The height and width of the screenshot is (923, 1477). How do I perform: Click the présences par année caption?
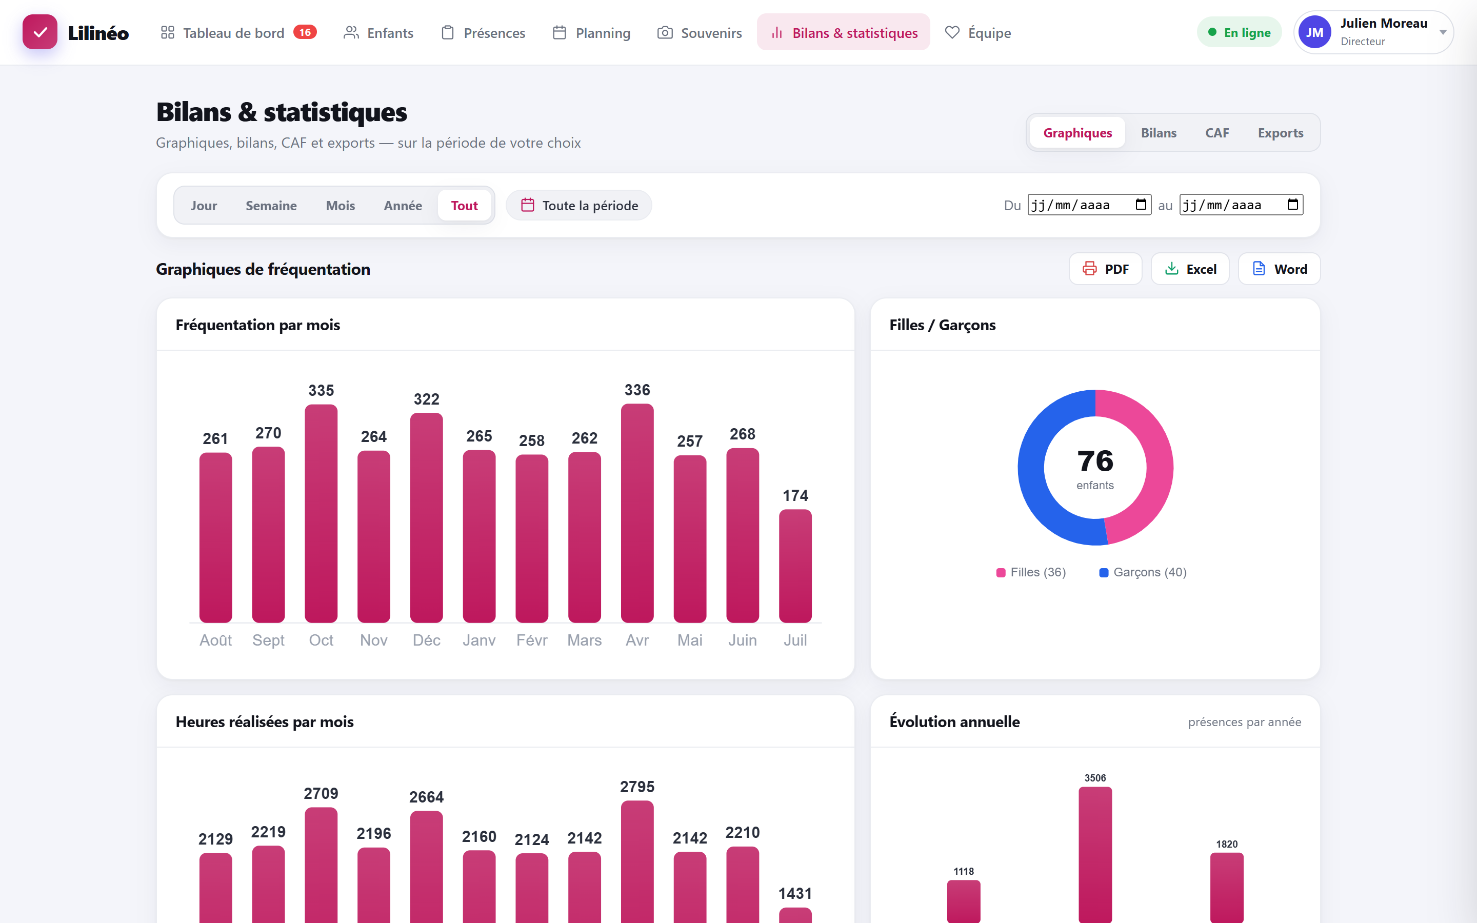pyautogui.click(x=1244, y=721)
